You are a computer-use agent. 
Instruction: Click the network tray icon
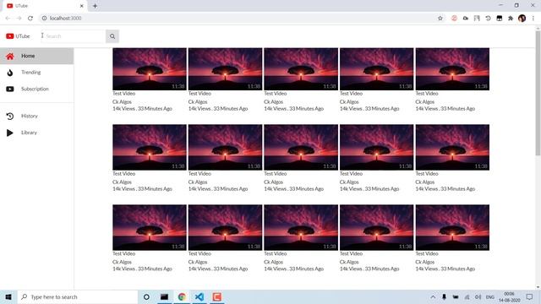tap(467, 296)
